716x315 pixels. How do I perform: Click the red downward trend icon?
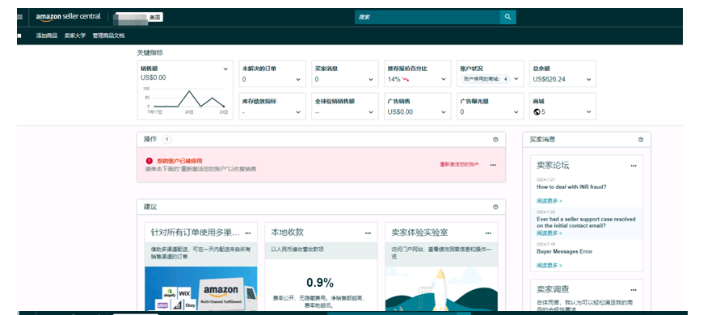click(405, 79)
